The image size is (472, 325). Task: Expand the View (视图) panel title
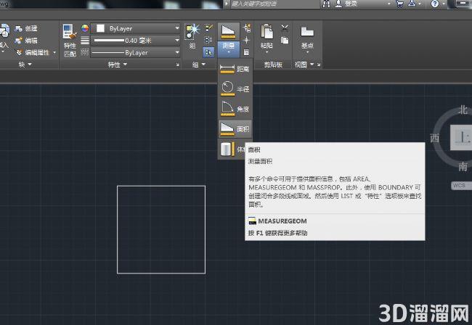[x=304, y=65]
